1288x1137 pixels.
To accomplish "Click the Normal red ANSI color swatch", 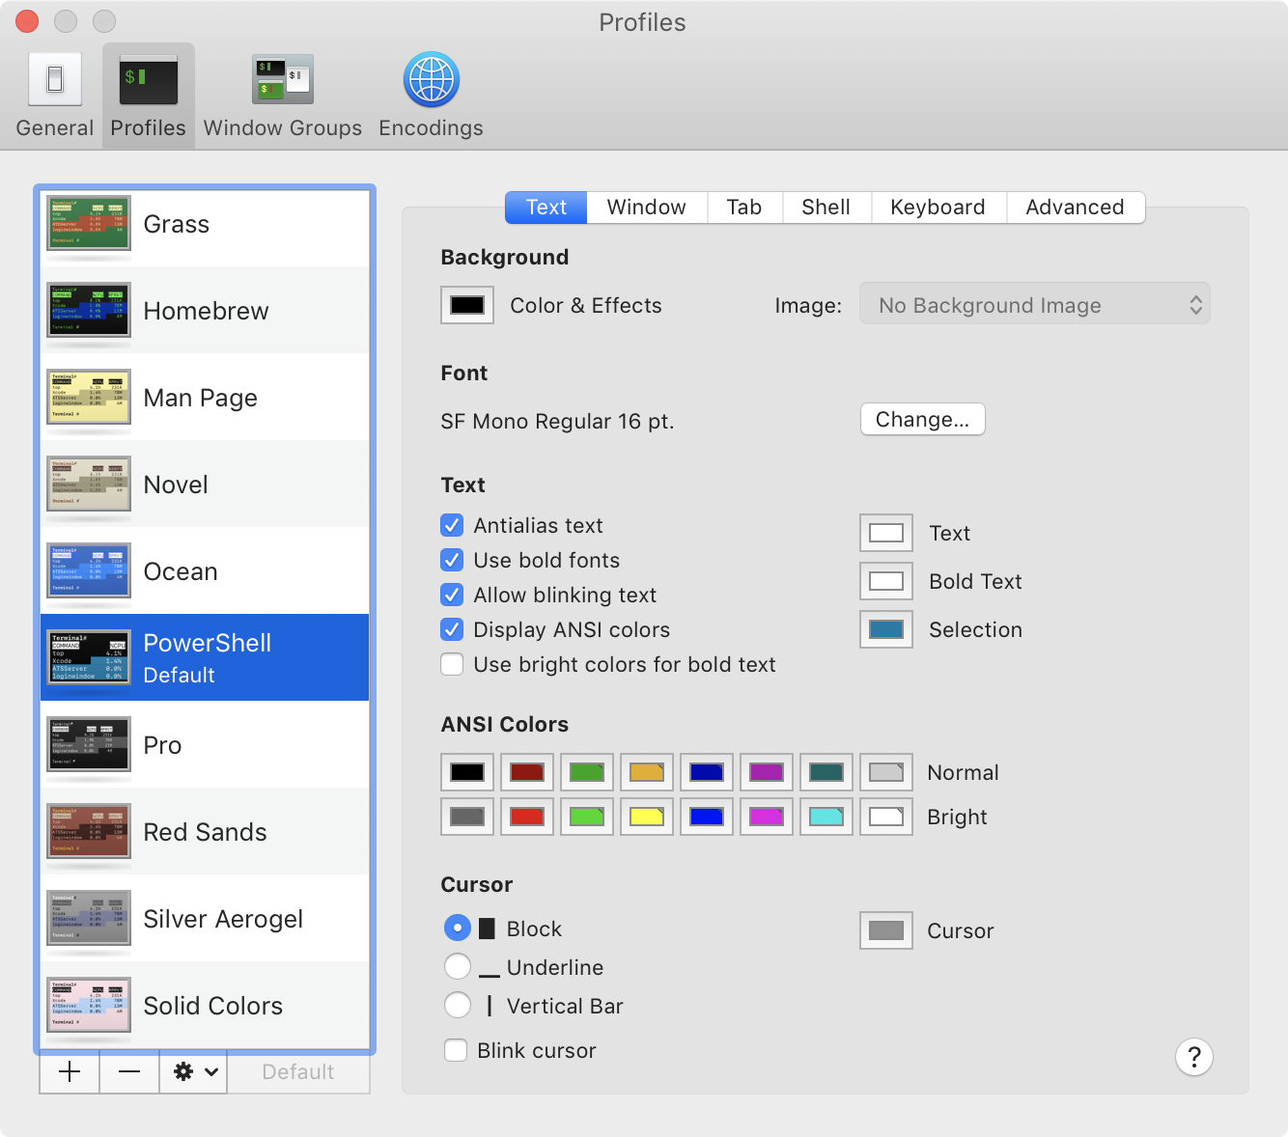I will (x=527, y=772).
